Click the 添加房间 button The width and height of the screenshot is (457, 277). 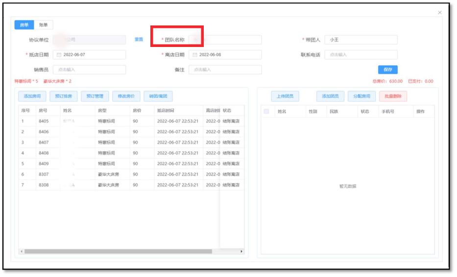point(32,96)
